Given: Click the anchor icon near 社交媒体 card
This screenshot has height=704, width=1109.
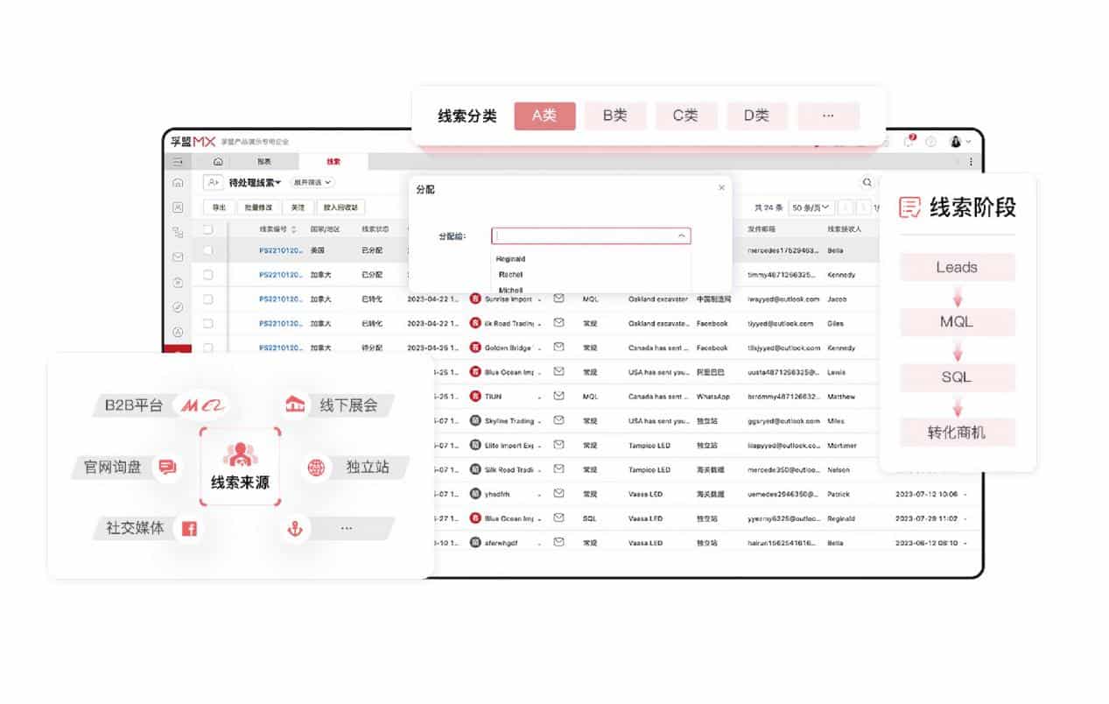Looking at the screenshot, I should [296, 527].
